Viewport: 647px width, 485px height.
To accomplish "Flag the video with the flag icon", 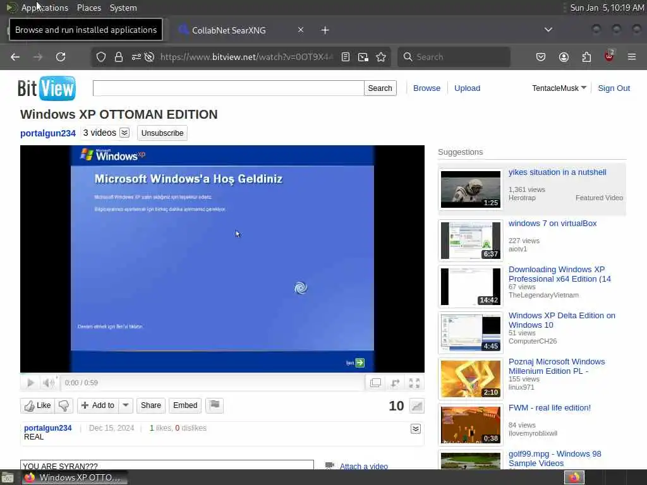I will [215, 405].
